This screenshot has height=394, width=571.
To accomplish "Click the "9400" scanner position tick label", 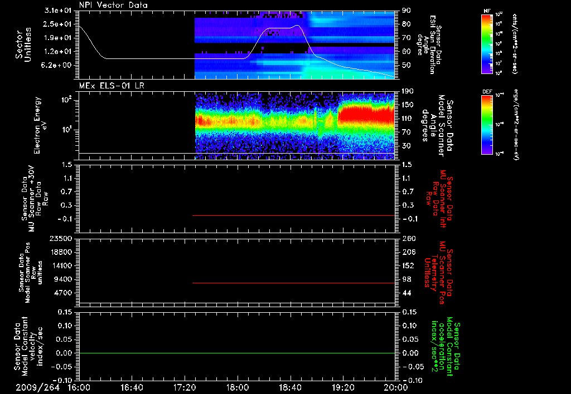I will click(x=62, y=279).
